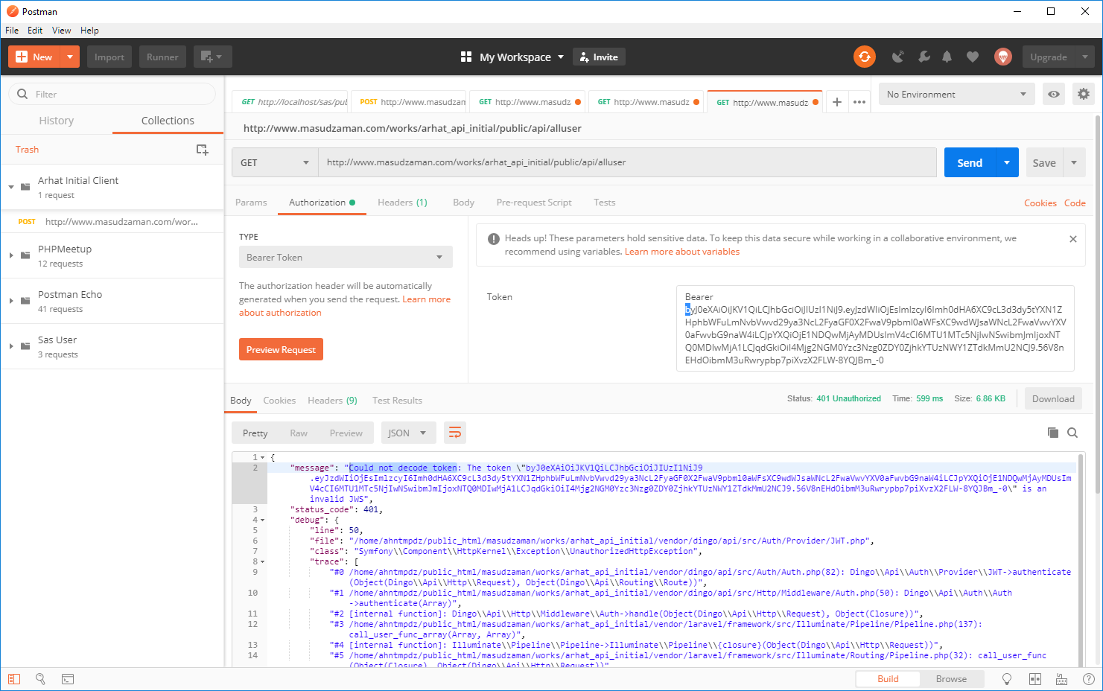This screenshot has height=691, width=1103.
Task: Click the blue Send button
Action: 969,162
